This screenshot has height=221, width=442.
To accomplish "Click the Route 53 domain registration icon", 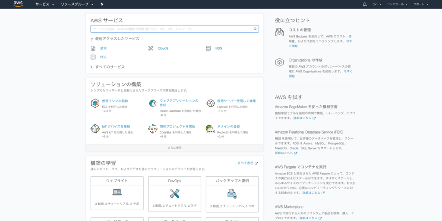I will click(x=210, y=129).
